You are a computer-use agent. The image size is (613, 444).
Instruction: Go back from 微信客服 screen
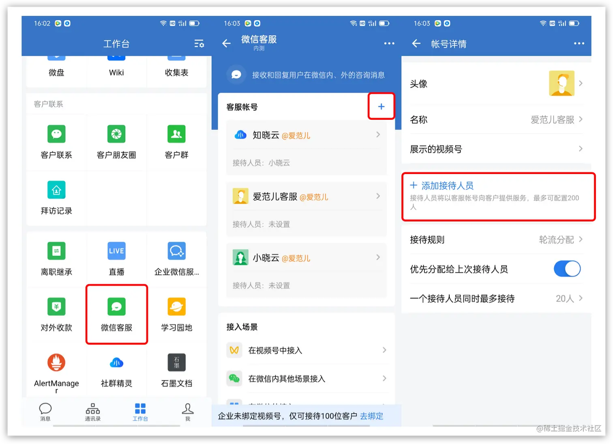(x=226, y=43)
